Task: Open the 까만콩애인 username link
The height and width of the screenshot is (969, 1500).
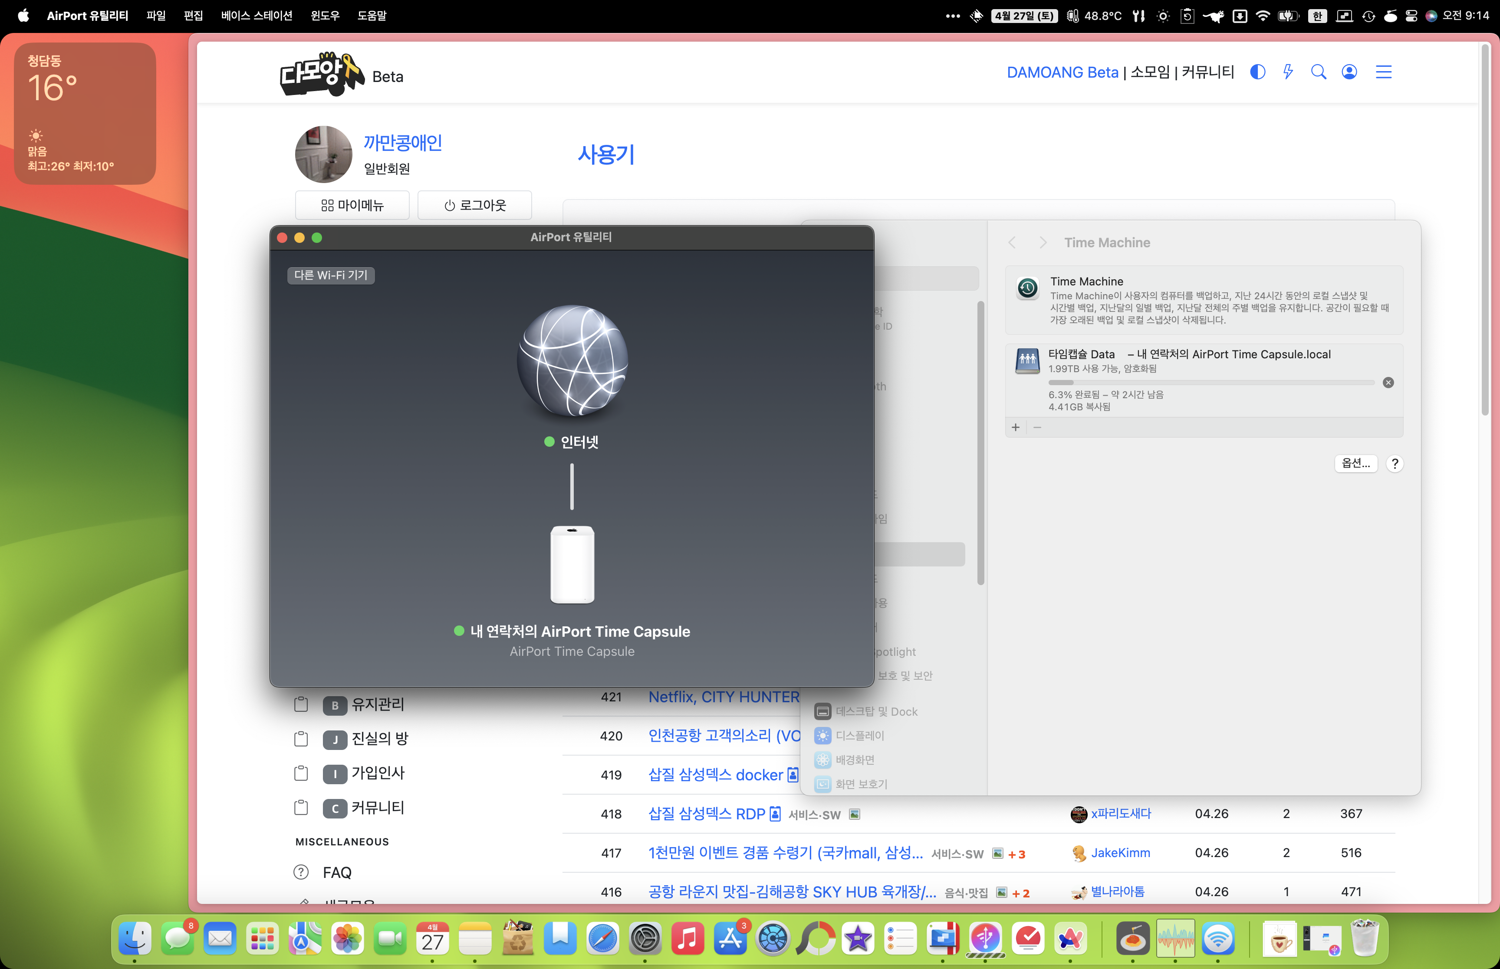Action: (403, 143)
